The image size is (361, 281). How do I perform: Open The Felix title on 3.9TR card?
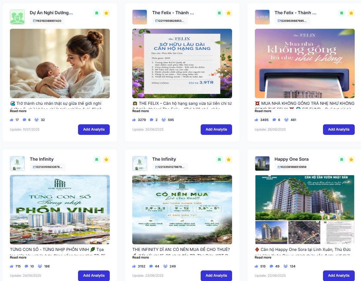click(173, 13)
